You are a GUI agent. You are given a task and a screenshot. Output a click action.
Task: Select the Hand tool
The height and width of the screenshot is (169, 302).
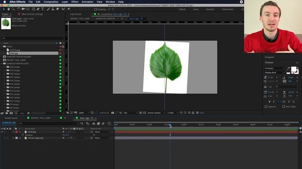[x=8, y=9]
